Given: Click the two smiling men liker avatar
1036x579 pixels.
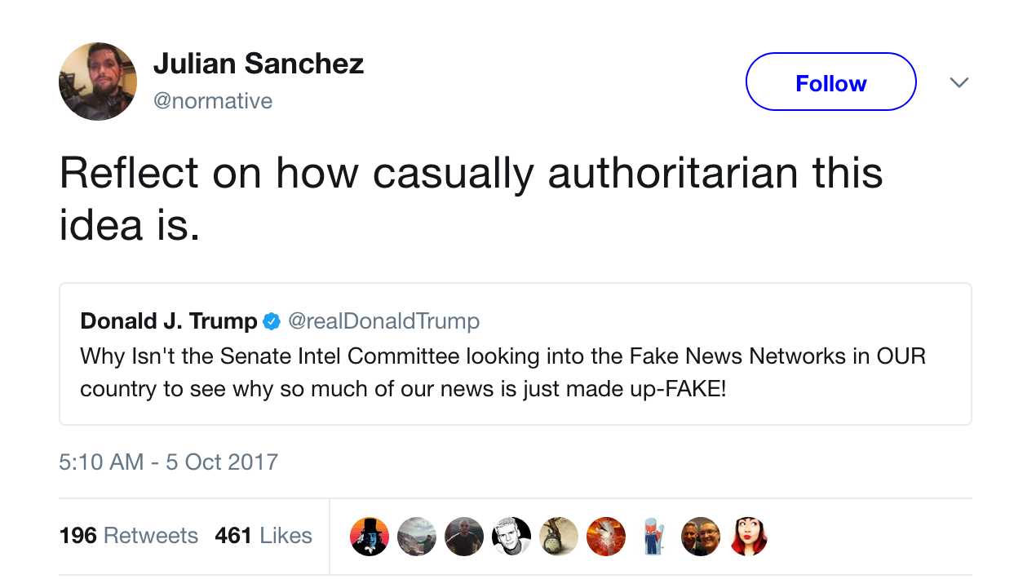Looking at the screenshot, I should tap(701, 537).
